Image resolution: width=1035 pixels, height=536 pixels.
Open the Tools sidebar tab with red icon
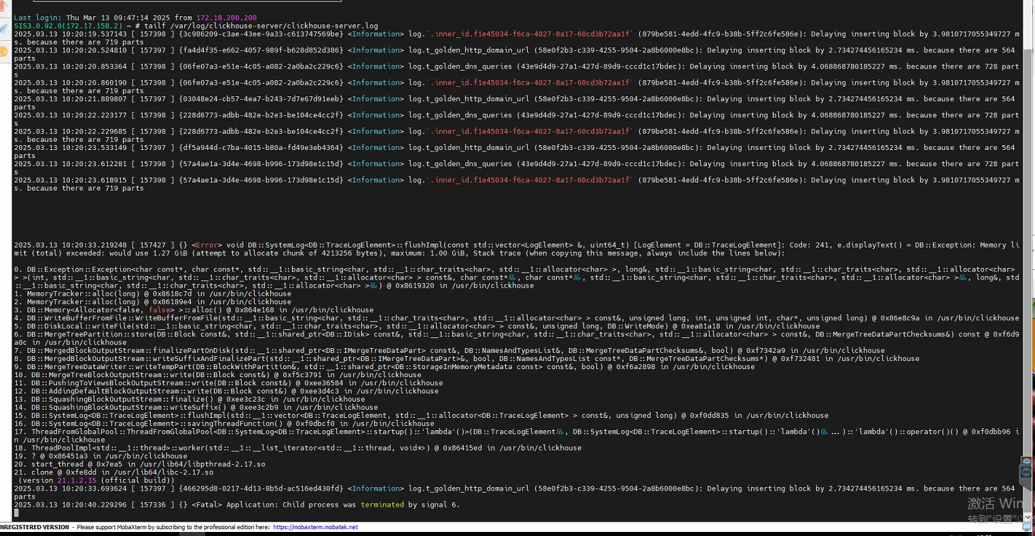coord(3,7)
